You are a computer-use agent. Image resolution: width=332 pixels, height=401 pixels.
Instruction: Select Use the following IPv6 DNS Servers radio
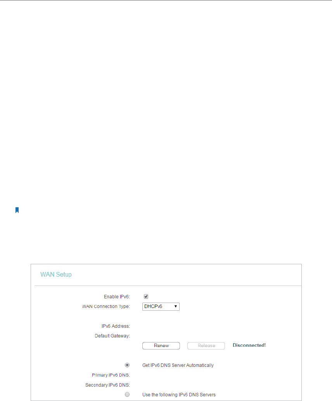point(127,394)
